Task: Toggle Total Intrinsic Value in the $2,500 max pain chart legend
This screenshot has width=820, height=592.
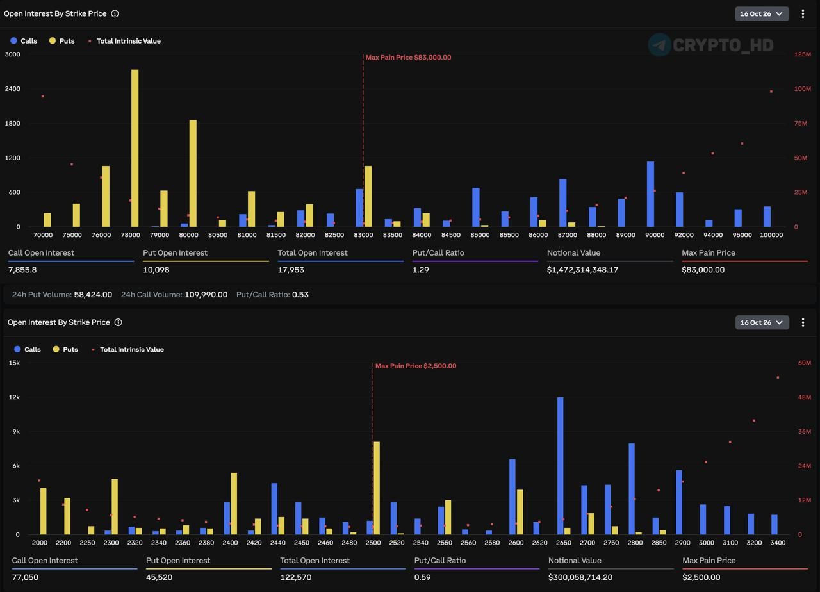Action: click(127, 350)
